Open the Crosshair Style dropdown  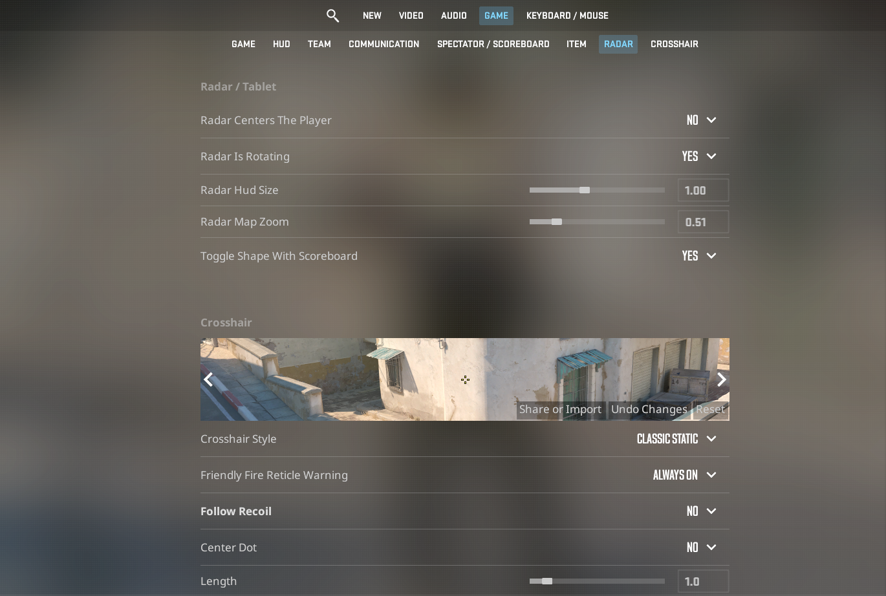[x=676, y=439]
